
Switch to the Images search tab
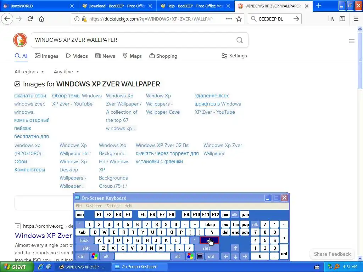pyautogui.click(x=46, y=56)
